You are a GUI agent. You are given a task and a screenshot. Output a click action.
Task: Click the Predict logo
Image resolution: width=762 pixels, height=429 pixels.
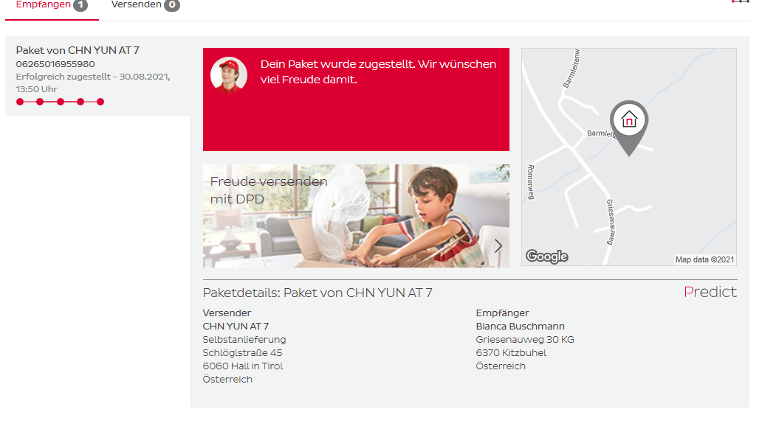click(x=710, y=292)
